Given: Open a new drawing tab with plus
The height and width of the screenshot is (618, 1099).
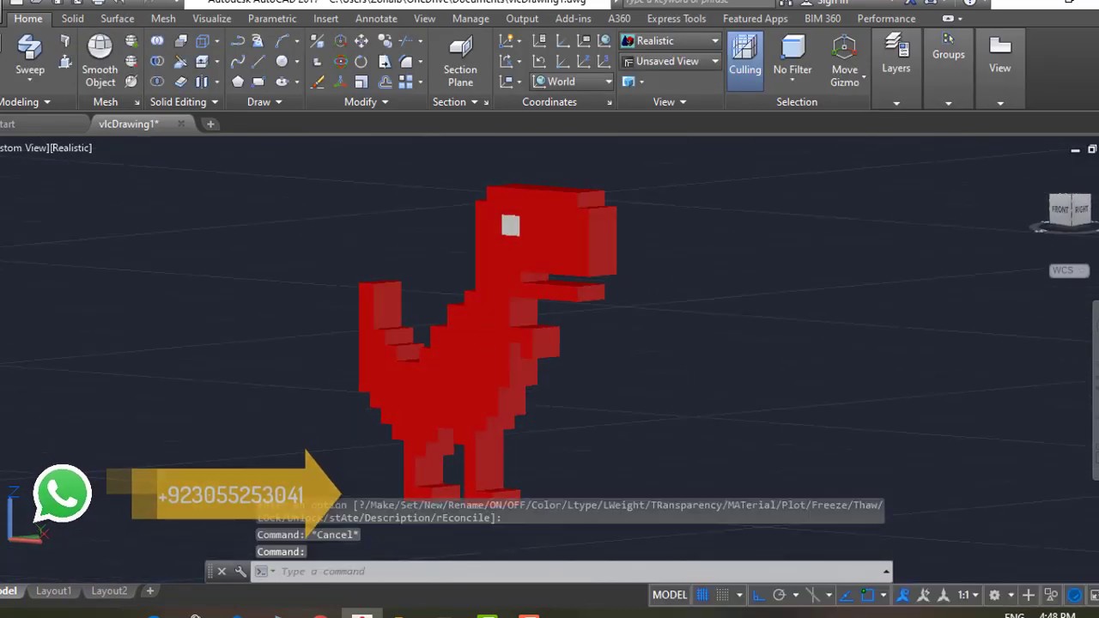Looking at the screenshot, I should pyautogui.click(x=210, y=124).
